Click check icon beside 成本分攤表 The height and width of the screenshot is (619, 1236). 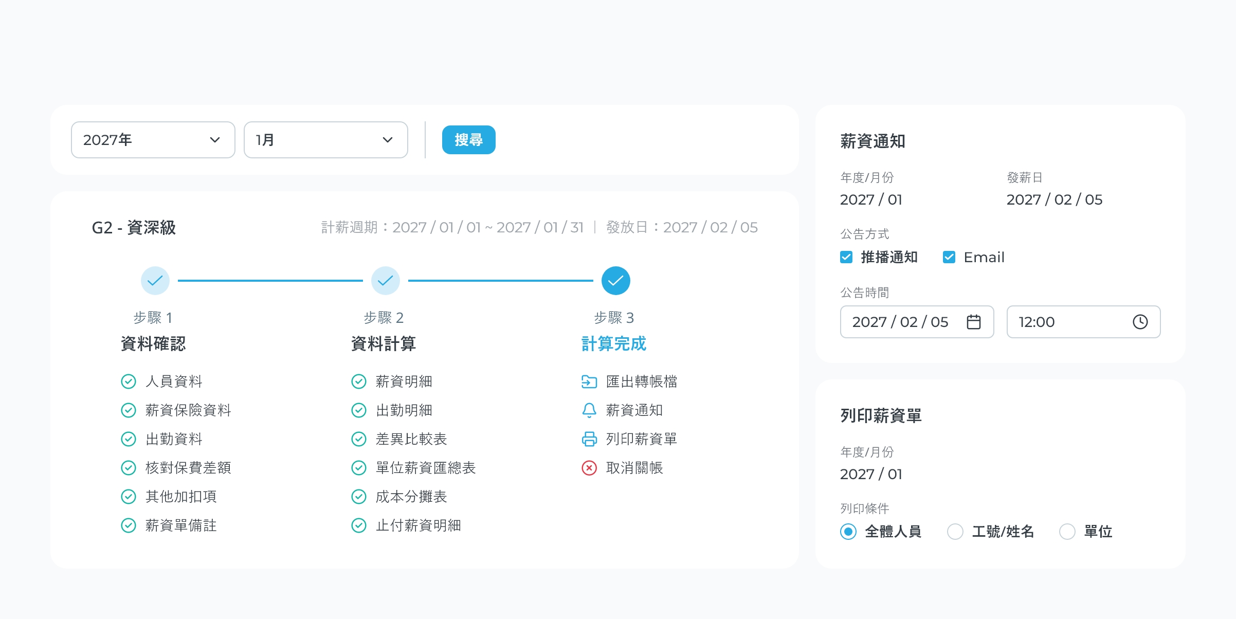click(x=359, y=497)
